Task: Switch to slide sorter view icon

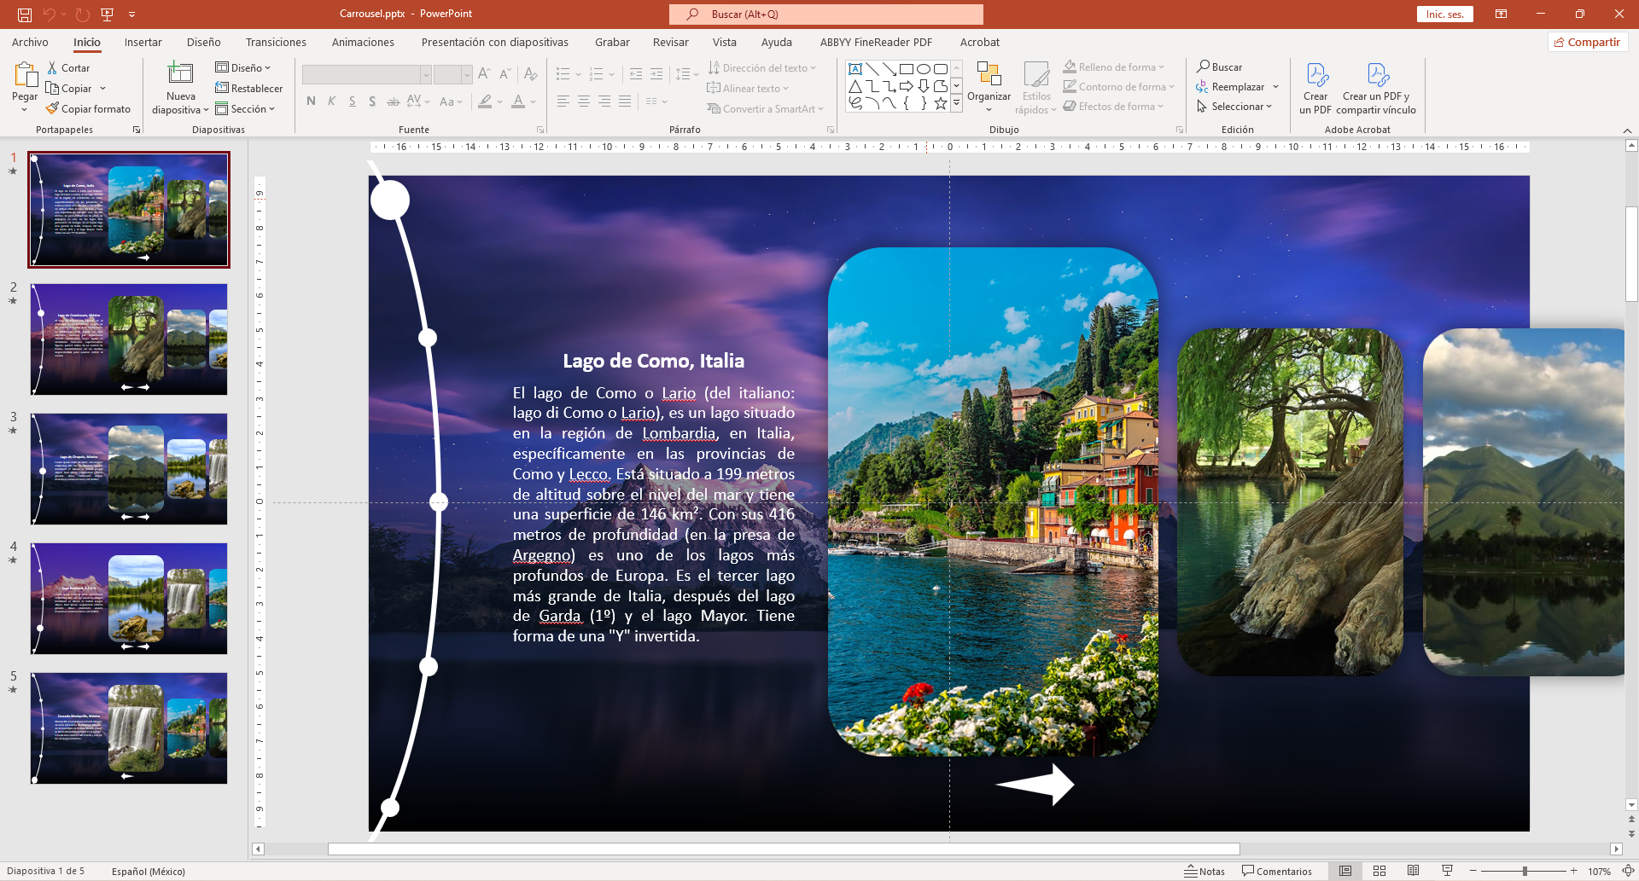Action: [x=1379, y=871]
